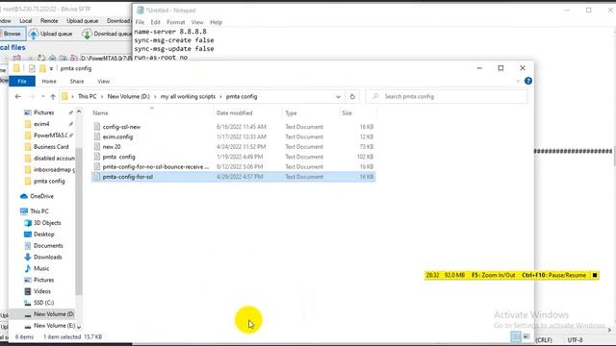Select pmta-config-for-ssl file

(x=233, y=177)
